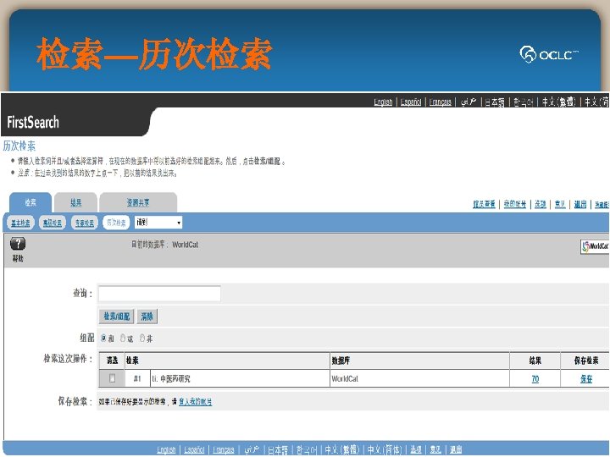Screen dimensions: 610x457
Task: Switch to Français in footer bar
Action: pos(224,449)
